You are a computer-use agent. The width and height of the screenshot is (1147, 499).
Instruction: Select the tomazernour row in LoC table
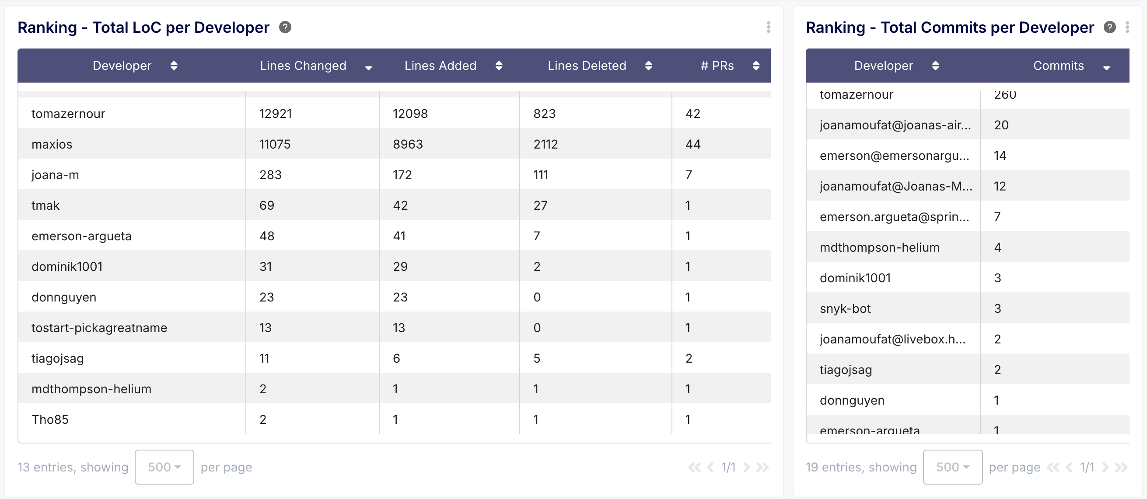point(68,114)
